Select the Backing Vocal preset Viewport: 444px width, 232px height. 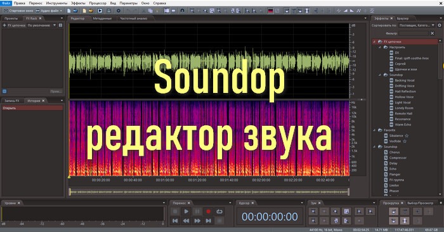pyautogui.click(x=405, y=80)
